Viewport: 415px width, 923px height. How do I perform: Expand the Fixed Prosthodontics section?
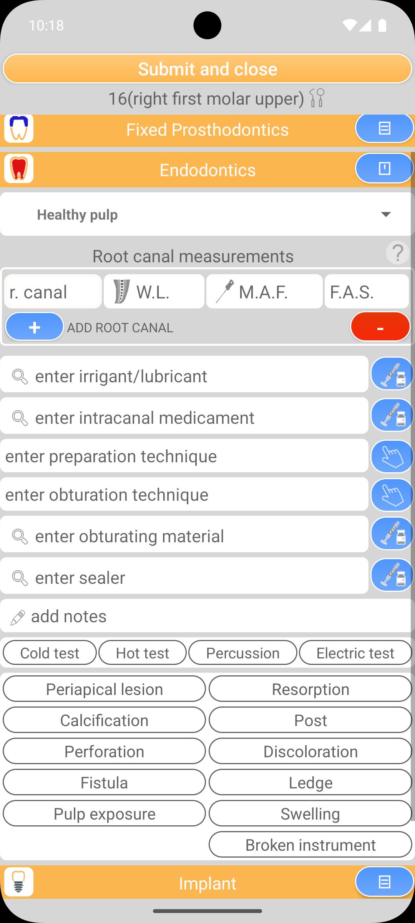point(384,128)
